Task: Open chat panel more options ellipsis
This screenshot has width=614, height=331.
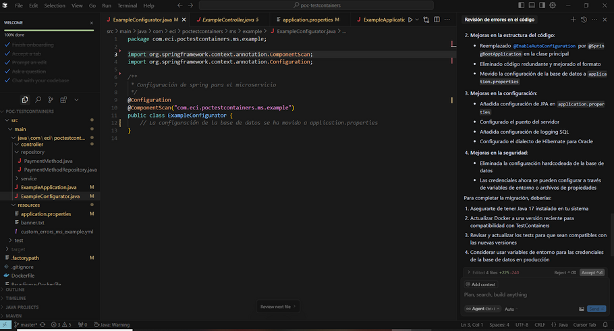Action: 594,20
